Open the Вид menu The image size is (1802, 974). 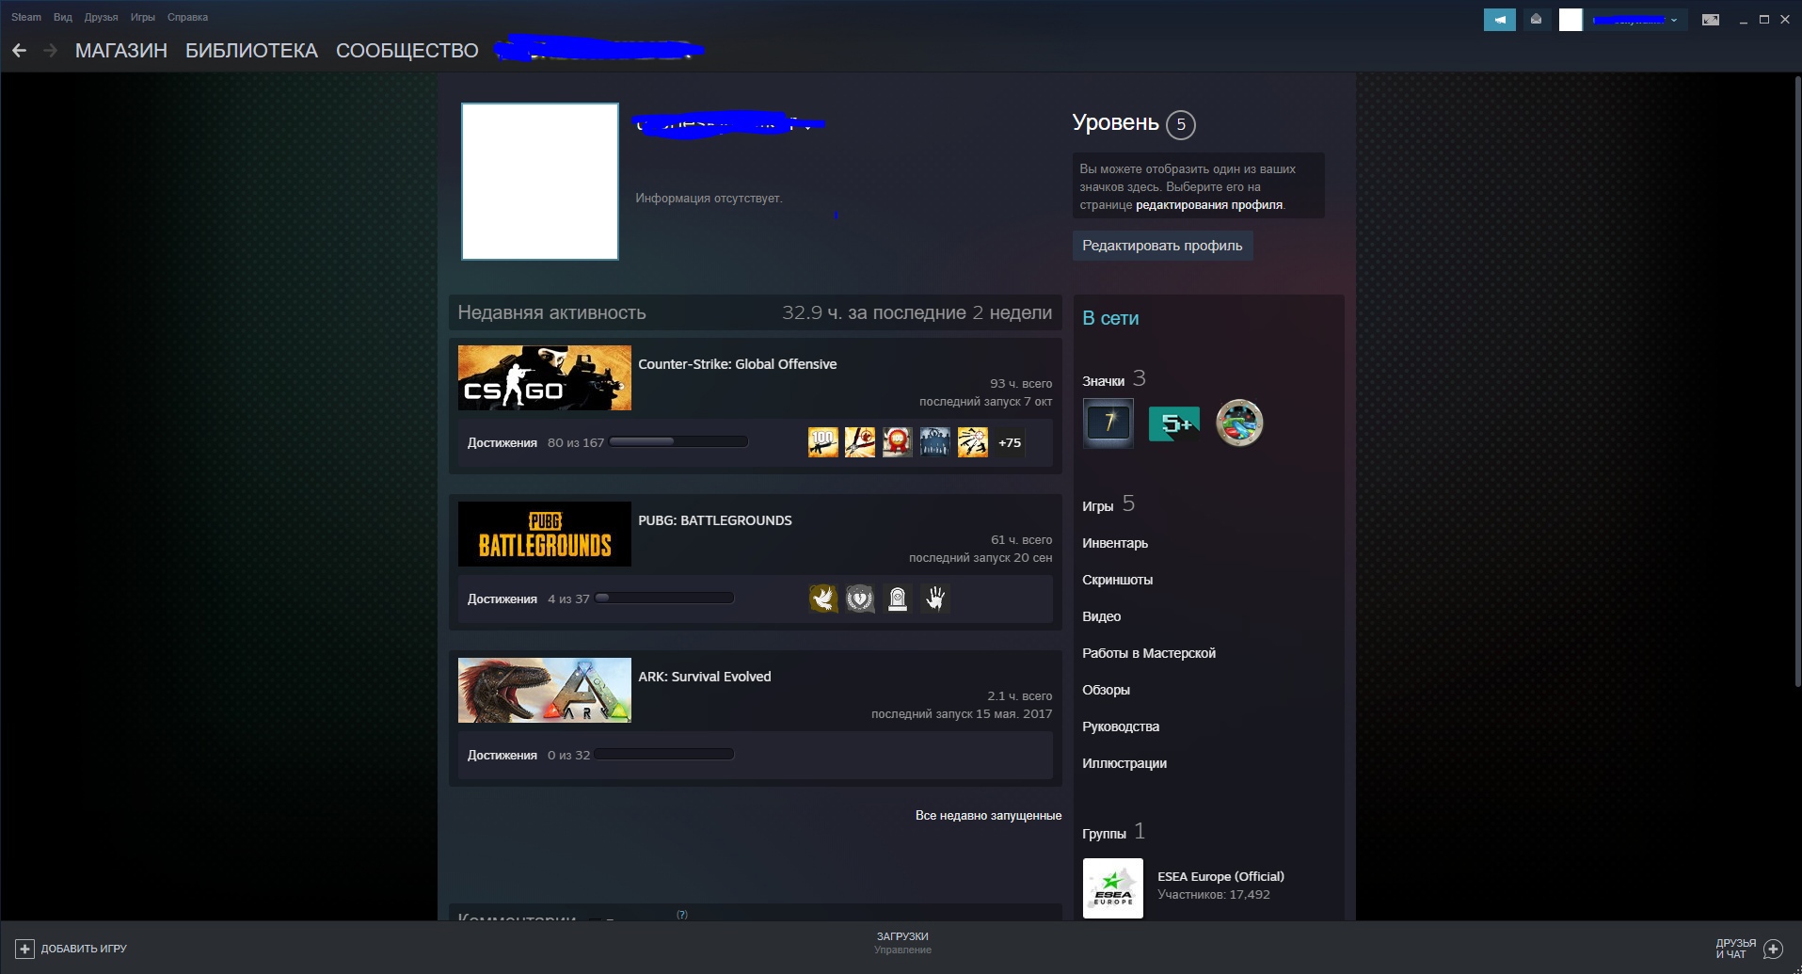(63, 17)
